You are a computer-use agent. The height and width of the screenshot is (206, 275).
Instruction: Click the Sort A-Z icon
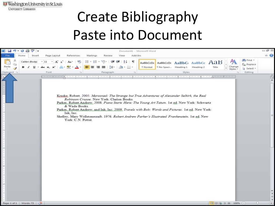click(125, 62)
